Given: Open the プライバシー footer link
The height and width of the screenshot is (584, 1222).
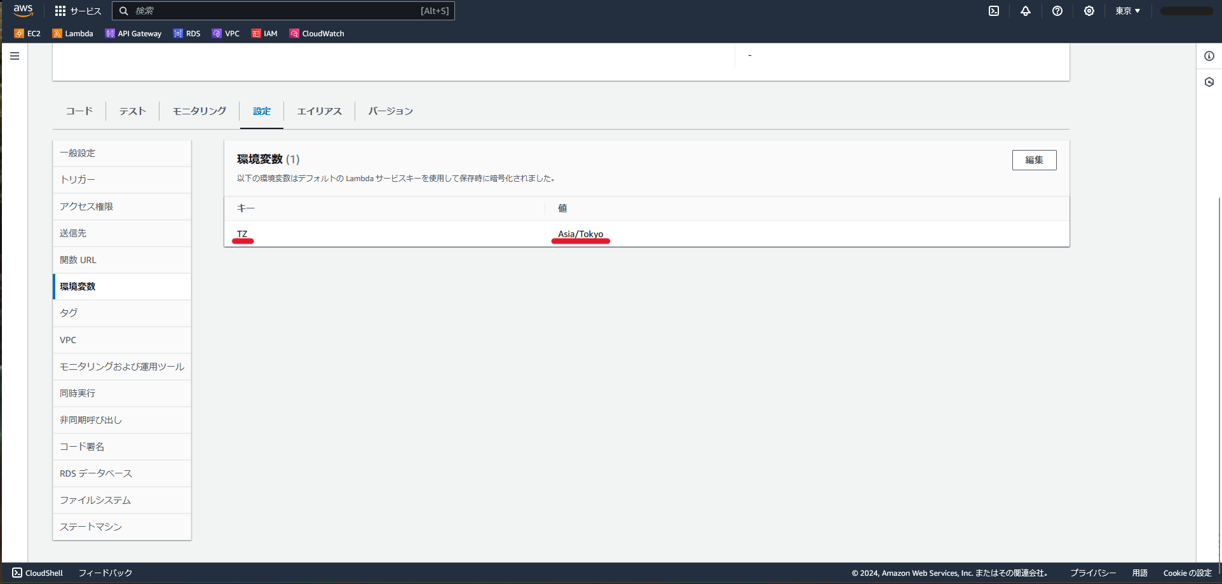Looking at the screenshot, I should [x=1092, y=573].
